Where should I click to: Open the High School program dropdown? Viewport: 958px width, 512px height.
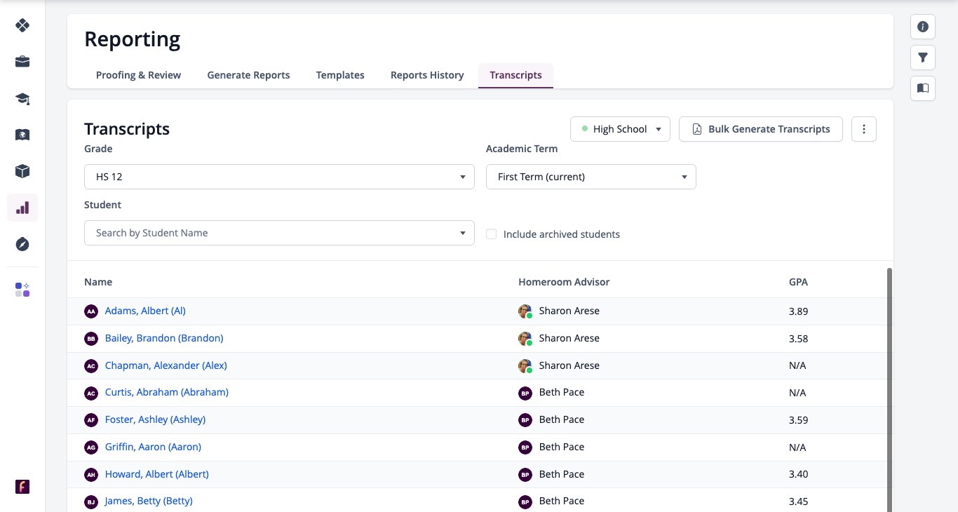click(621, 129)
